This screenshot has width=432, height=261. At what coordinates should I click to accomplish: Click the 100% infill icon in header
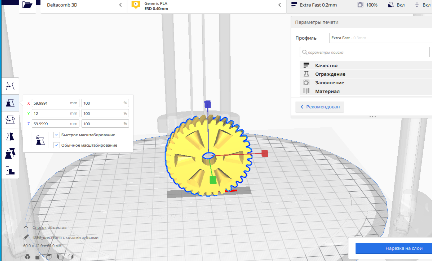[x=360, y=5]
